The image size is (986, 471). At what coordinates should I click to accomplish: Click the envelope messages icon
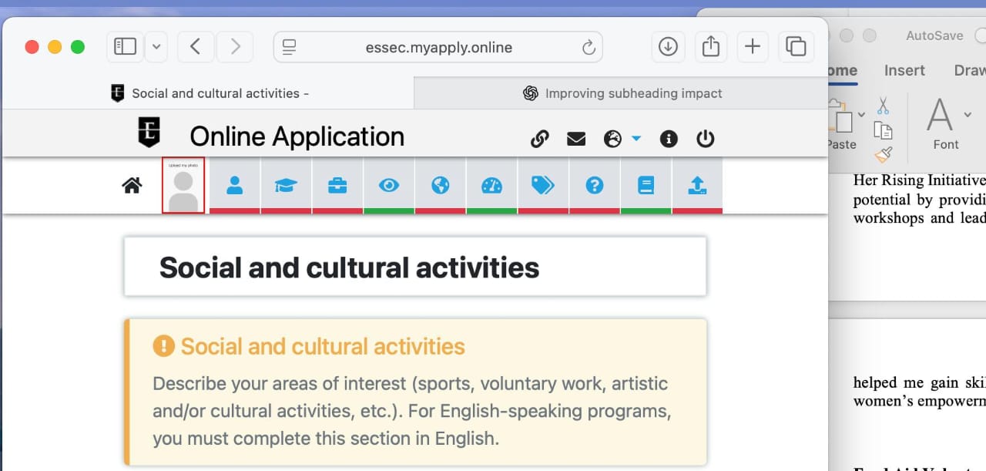click(576, 140)
